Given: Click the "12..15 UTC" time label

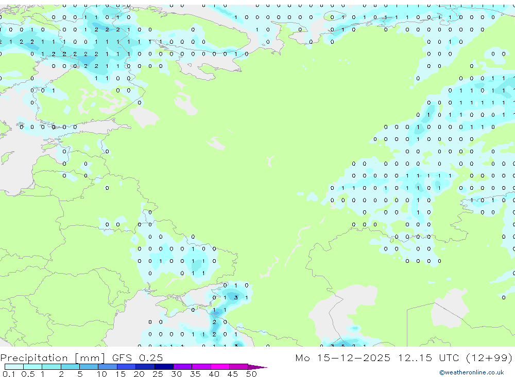Looking at the screenshot, I should pos(428,357).
